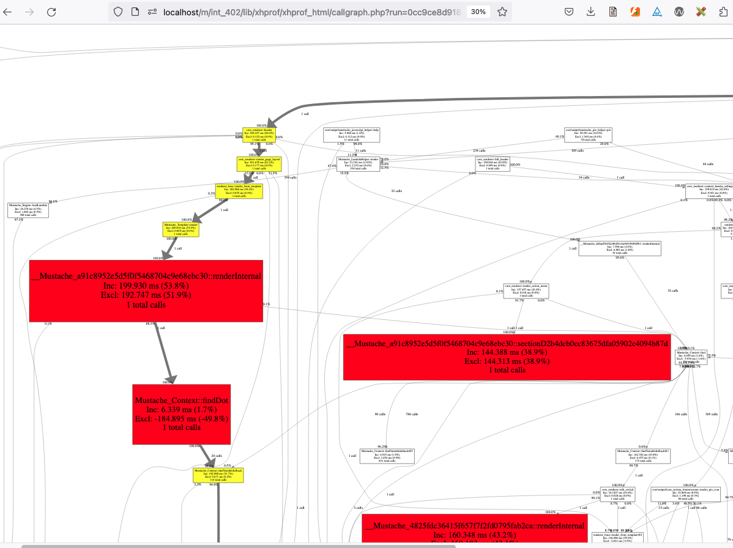Click the blue triangle extension icon
The width and height of the screenshot is (733, 548).
click(657, 12)
